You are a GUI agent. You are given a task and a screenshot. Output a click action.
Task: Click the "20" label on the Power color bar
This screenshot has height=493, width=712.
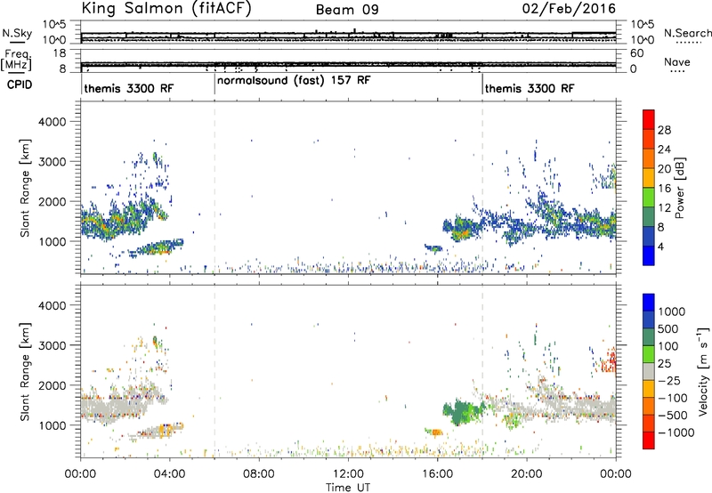point(664,169)
